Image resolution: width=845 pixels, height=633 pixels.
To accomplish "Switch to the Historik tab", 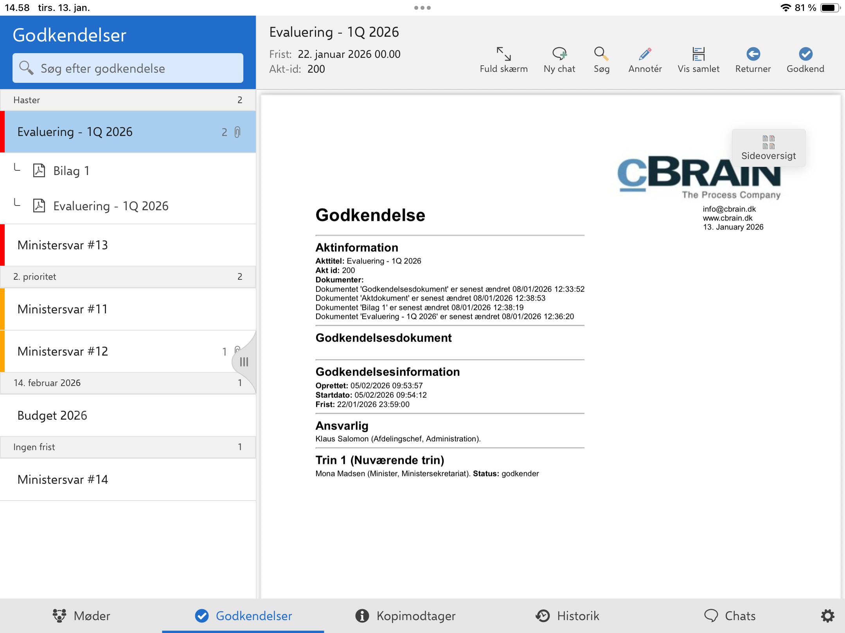I will point(567,616).
